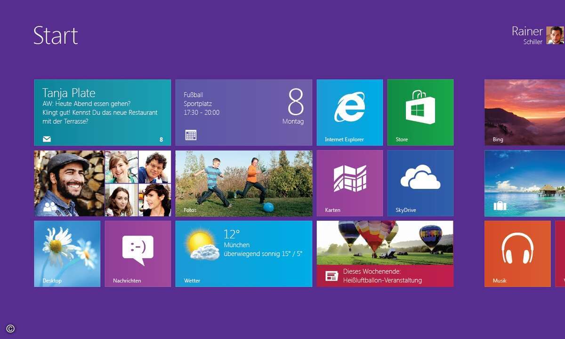Click the 'Dieses Wochenende:' headline text
This screenshot has width=565, height=339.
tap(372, 272)
